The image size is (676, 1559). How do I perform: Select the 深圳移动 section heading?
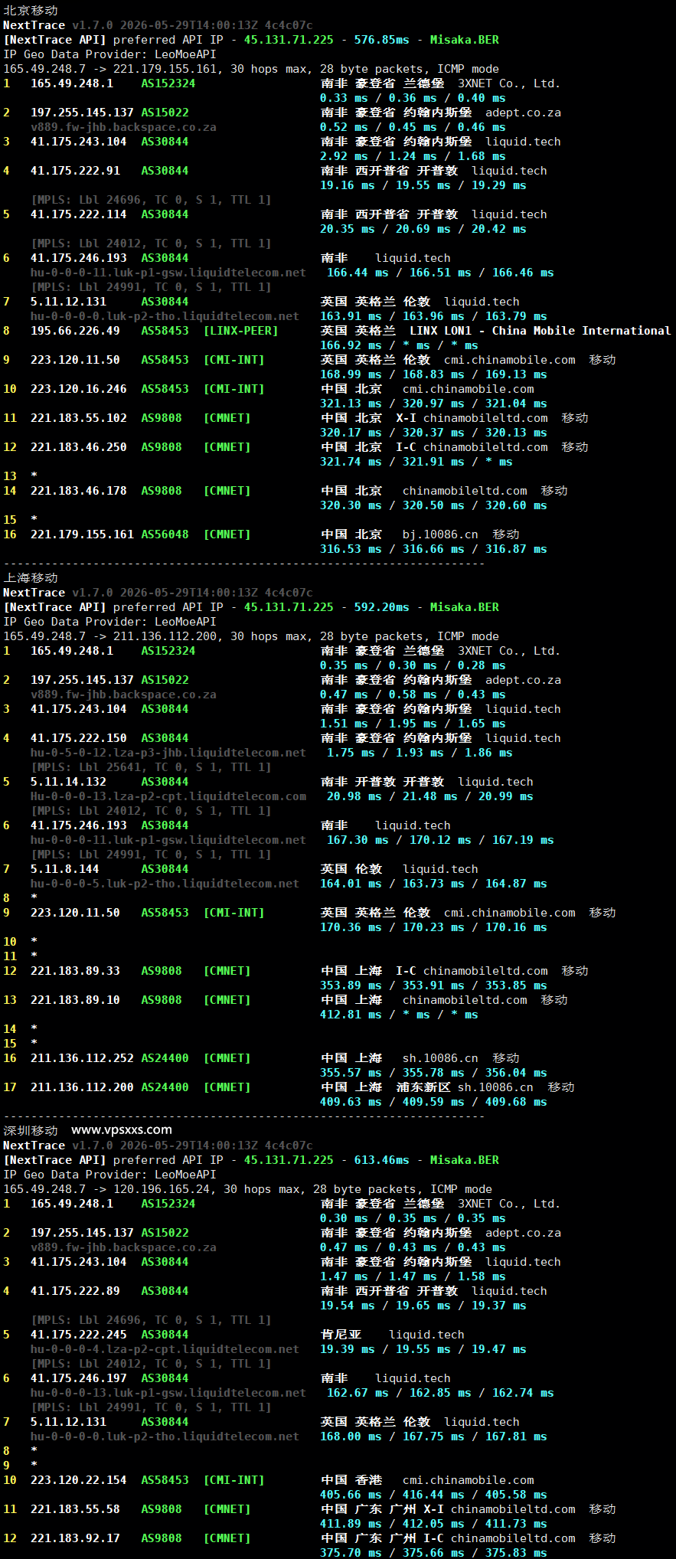point(31,1130)
